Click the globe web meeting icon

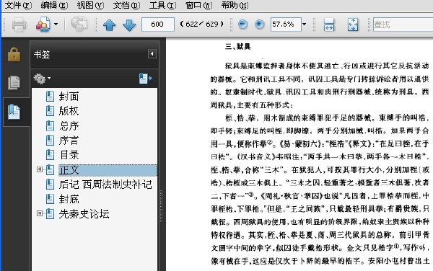(x=79, y=24)
